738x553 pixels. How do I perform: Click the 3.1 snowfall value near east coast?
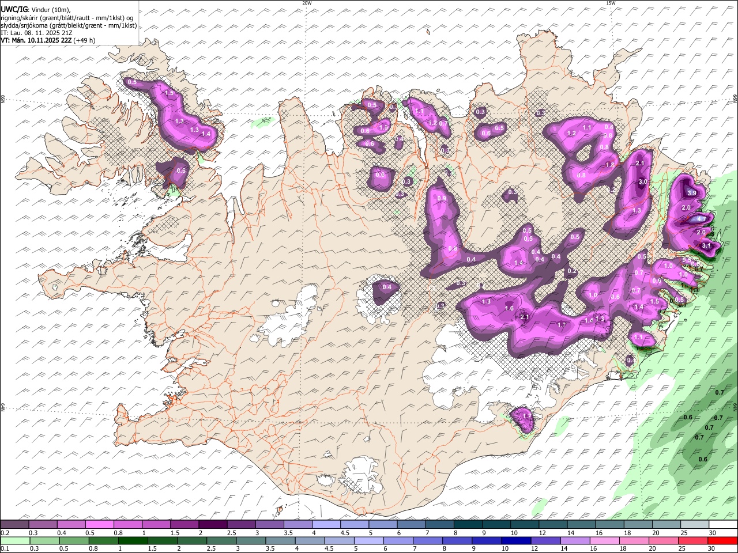tap(706, 246)
